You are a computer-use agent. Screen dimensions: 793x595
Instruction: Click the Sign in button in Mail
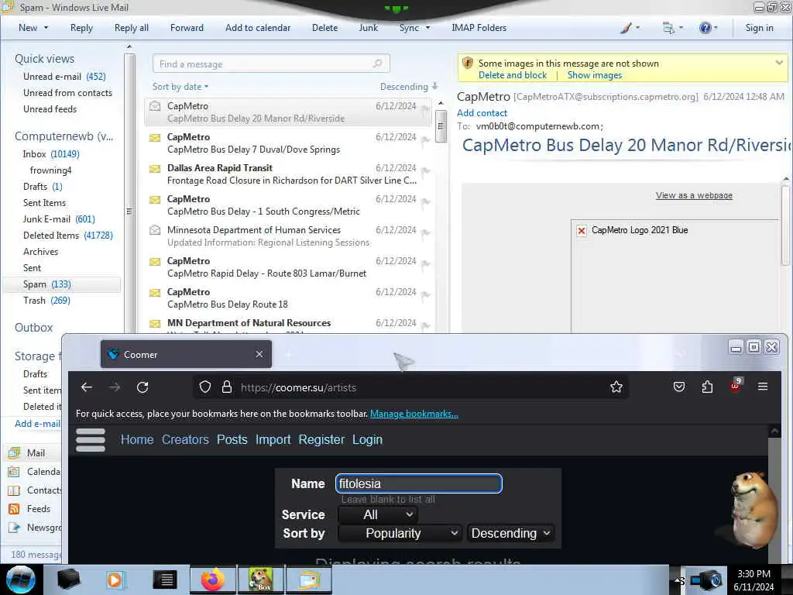coord(759,28)
